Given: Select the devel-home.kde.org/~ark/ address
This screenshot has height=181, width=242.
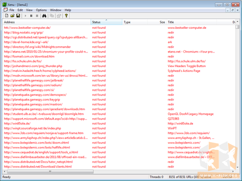Looking at the screenshot, I should click(26, 42).
